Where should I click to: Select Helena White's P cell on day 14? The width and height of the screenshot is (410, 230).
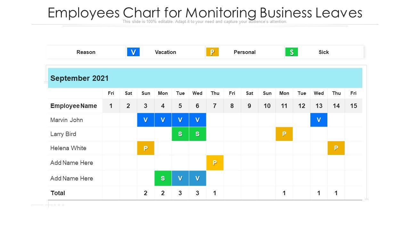[x=336, y=148]
